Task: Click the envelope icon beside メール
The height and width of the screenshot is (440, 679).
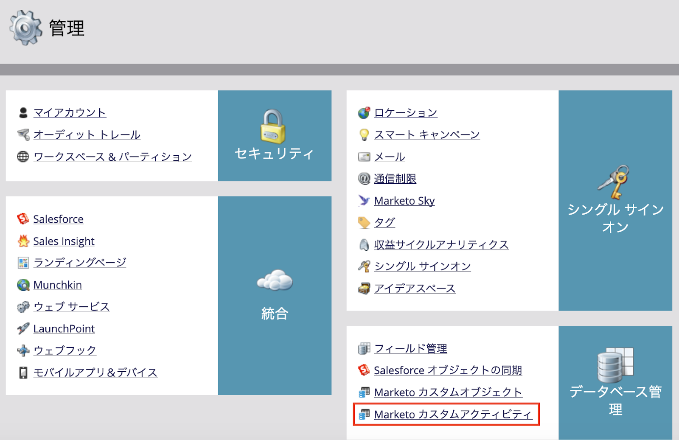Action: coord(364,157)
